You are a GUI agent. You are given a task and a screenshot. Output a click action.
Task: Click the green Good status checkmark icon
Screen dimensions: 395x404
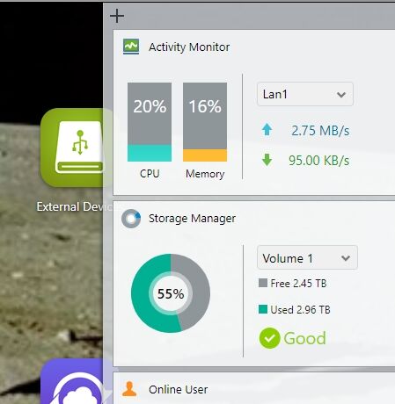tap(269, 338)
